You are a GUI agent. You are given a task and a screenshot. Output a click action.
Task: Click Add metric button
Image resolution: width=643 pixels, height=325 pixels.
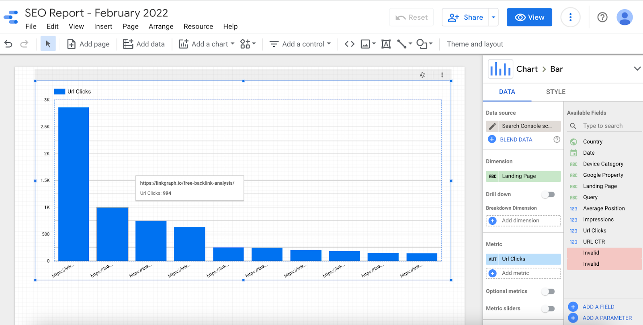click(523, 273)
